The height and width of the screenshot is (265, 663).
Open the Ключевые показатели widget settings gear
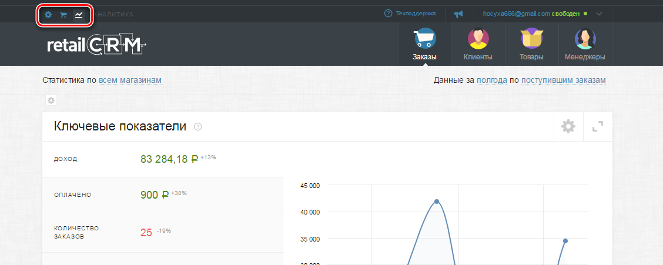[x=568, y=126]
